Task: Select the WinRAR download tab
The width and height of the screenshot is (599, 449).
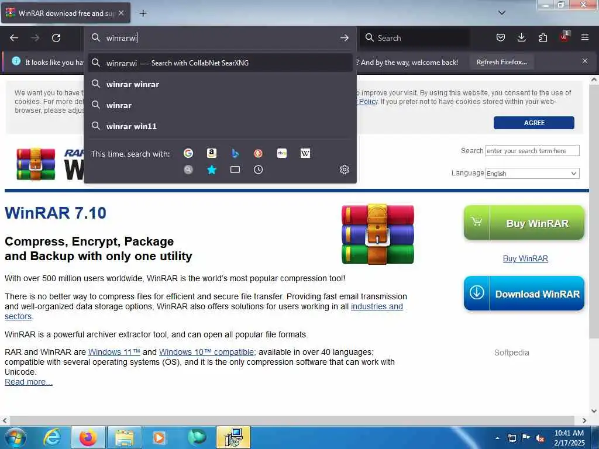Action: 66,13
